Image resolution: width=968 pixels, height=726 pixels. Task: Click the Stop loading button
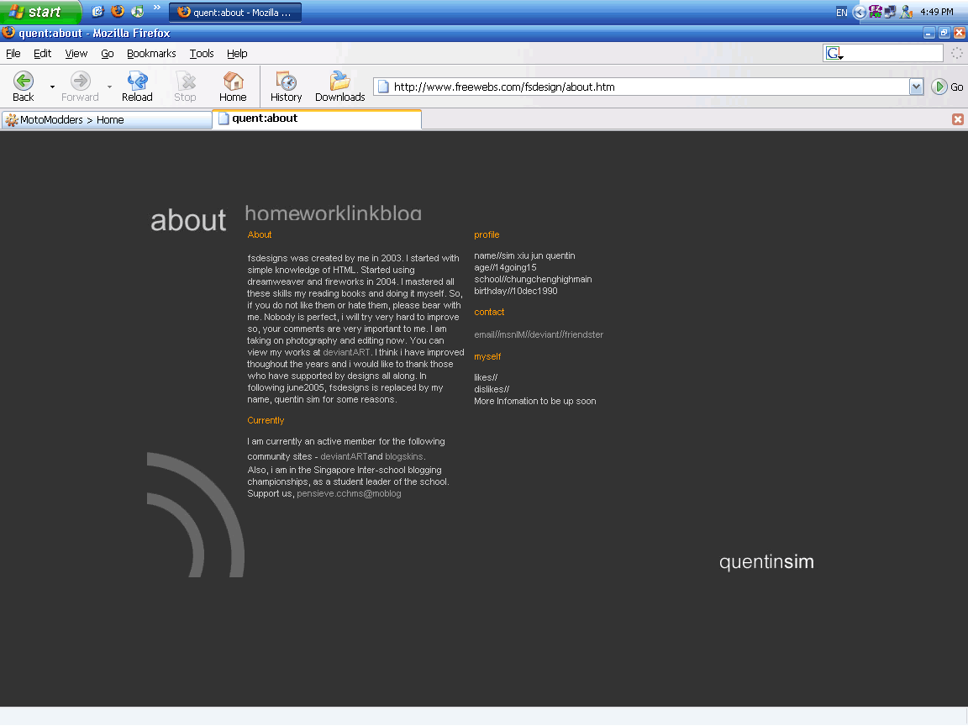(185, 87)
